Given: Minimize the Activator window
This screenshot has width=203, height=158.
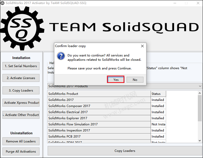Looking at the screenshot, I should click(x=175, y=3).
